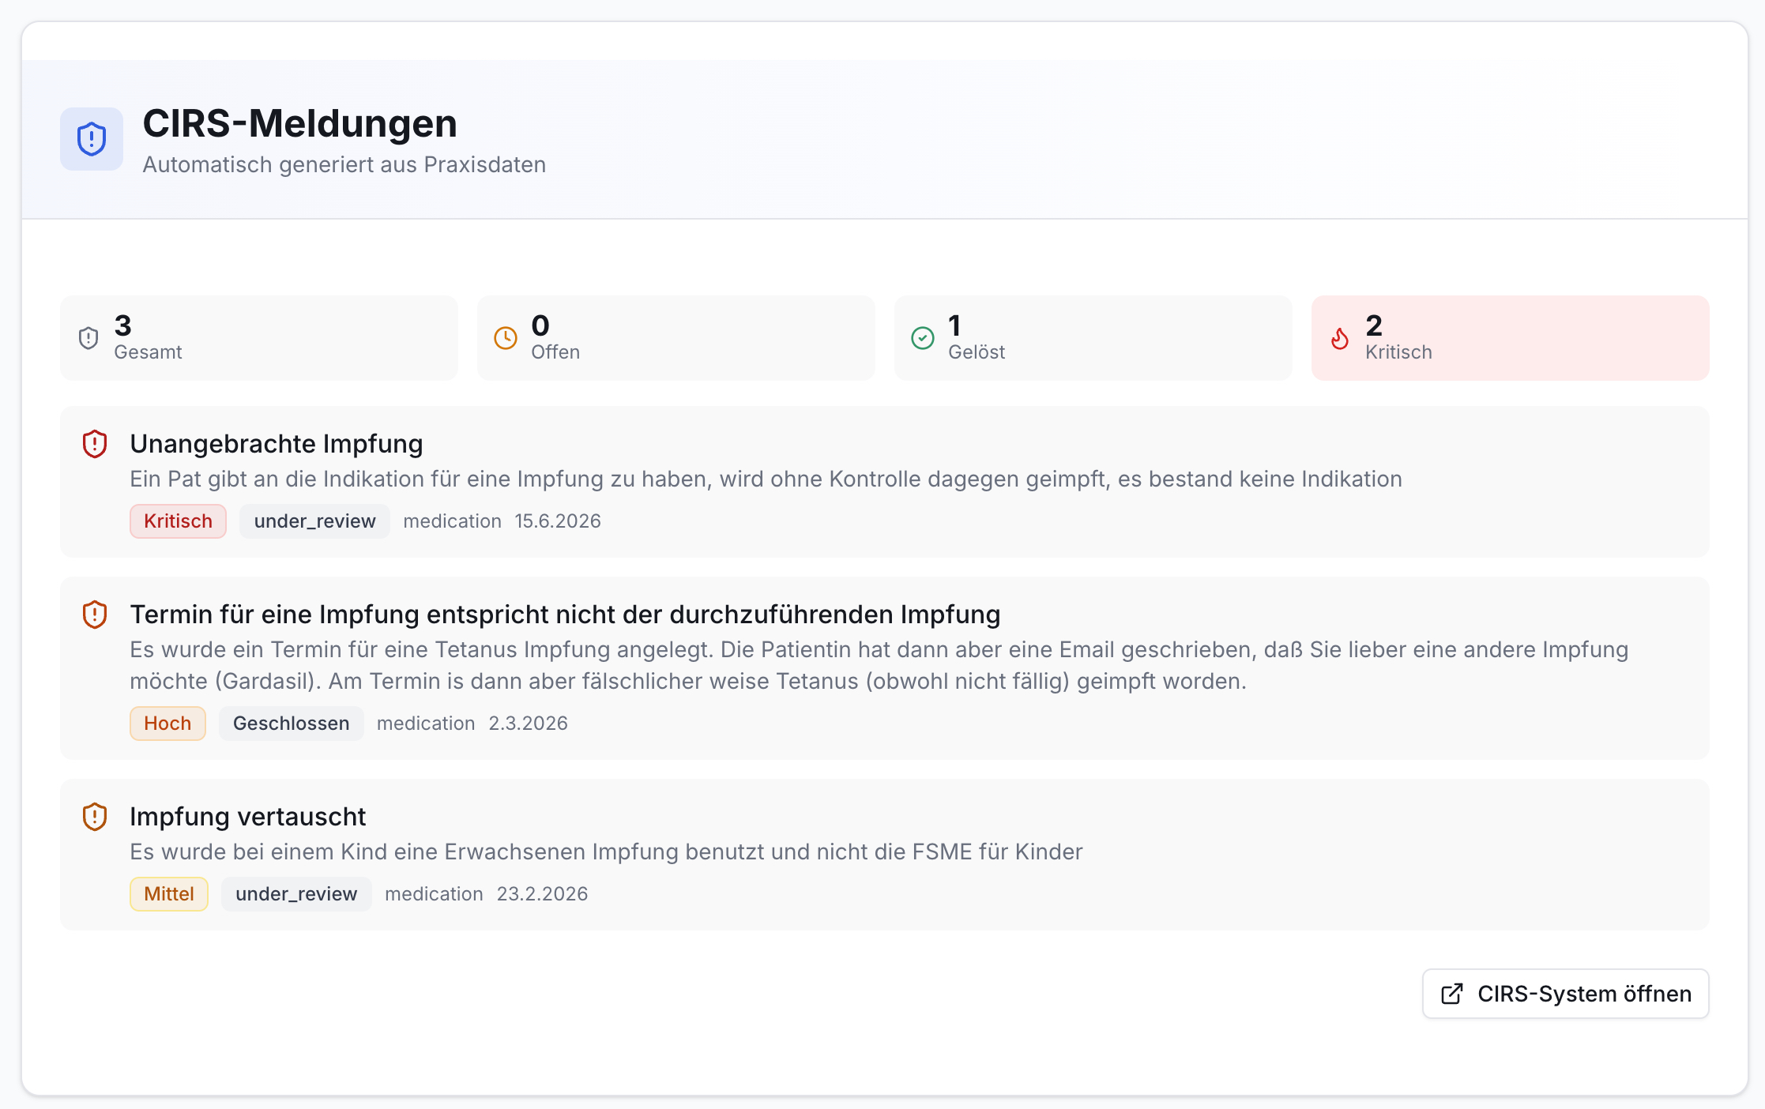Click description about FSME für Kinder
1765x1109 pixels.
point(606,851)
